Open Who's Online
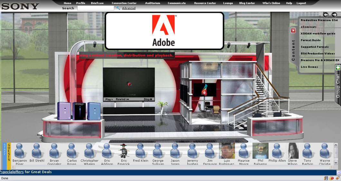This screenshot has width=341, height=181. [x=271, y=3]
